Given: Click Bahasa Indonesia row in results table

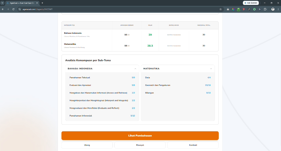Looking at the screenshot, I should 140,35.
